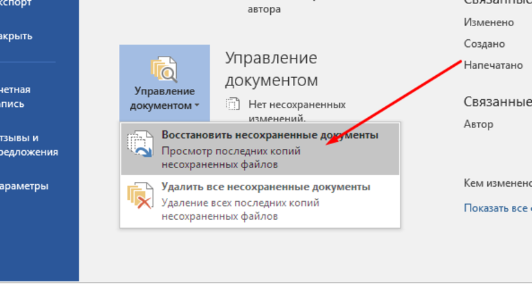The image size is (532, 284).
Task: Choose Удалить все несохраненные документы entry
Action: click(260, 201)
